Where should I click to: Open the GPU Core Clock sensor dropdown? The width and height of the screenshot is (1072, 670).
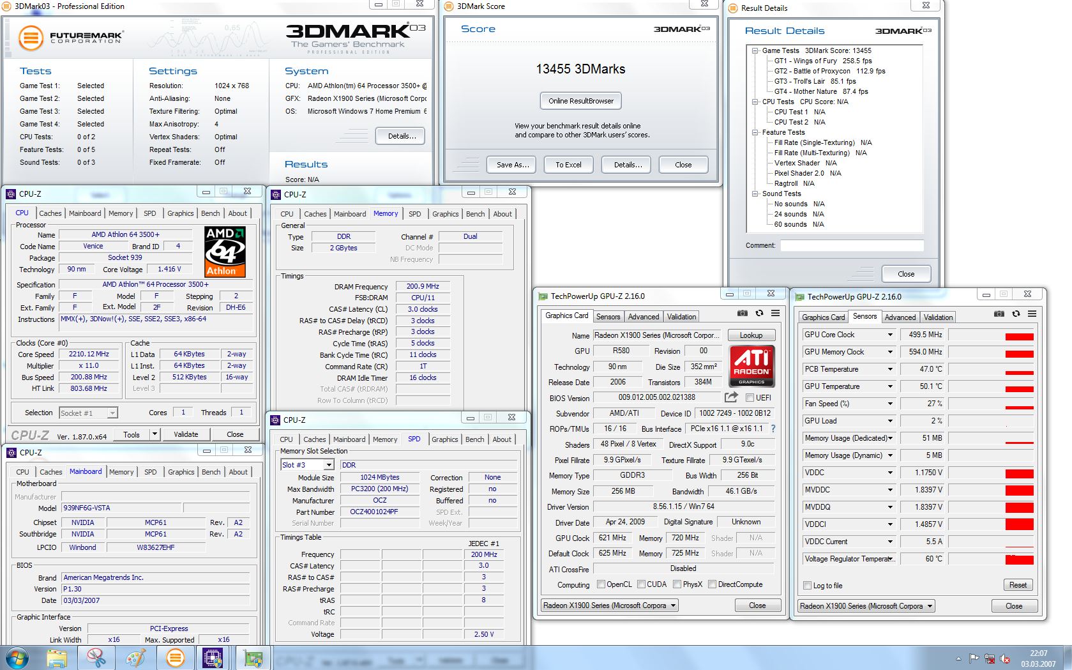tap(890, 335)
